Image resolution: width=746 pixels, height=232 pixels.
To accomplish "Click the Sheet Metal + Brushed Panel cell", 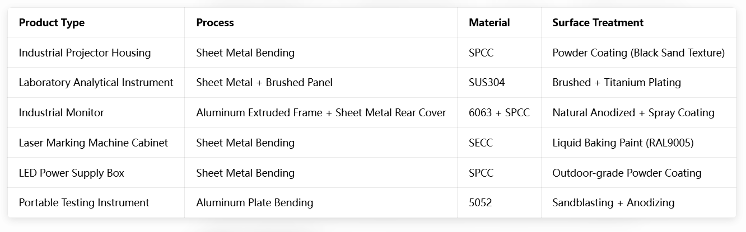I will click(264, 83).
